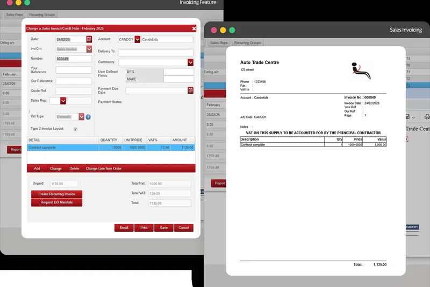Image resolution: width=430 pixels, height=287 pixels.
Task: Open the Comments dropdown arrow
Action: click(x=190, y=62)
